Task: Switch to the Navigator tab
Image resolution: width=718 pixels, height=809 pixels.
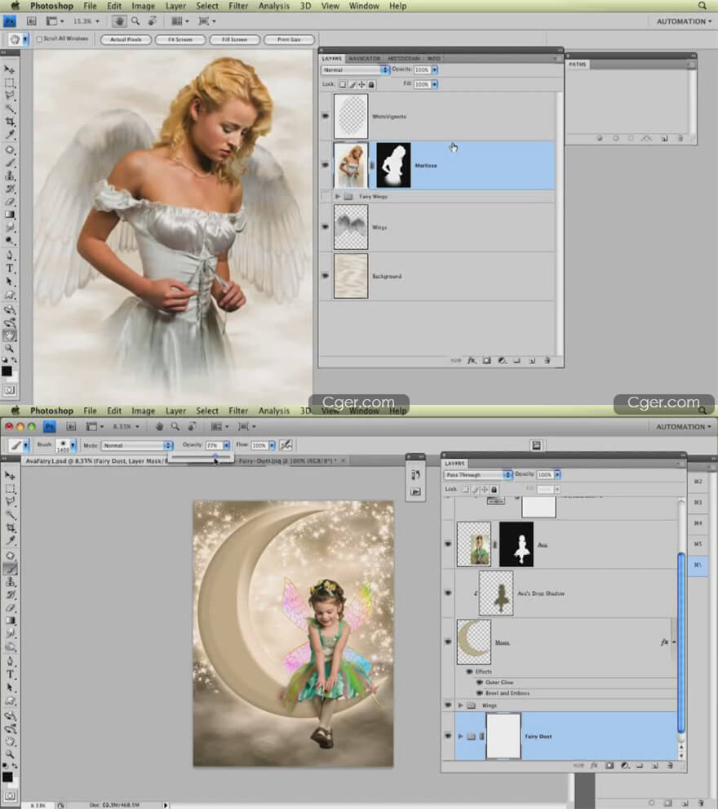Action: tap(364, 59)
